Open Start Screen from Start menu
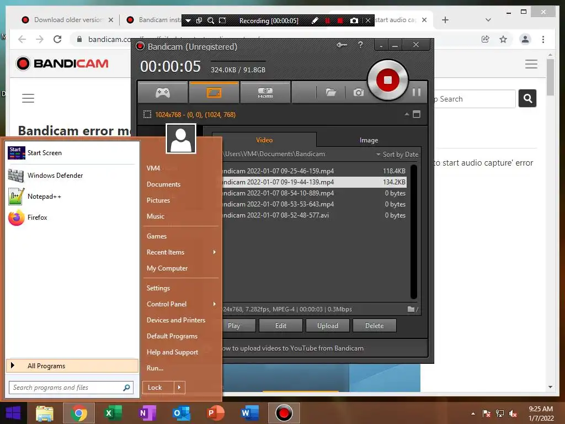Viewport: 565px width, 424px height. 72,153
